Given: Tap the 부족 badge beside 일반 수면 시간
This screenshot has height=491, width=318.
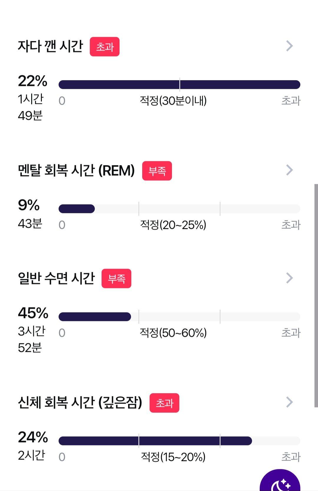Looking at the screenshot, I should tap(116, 278).
